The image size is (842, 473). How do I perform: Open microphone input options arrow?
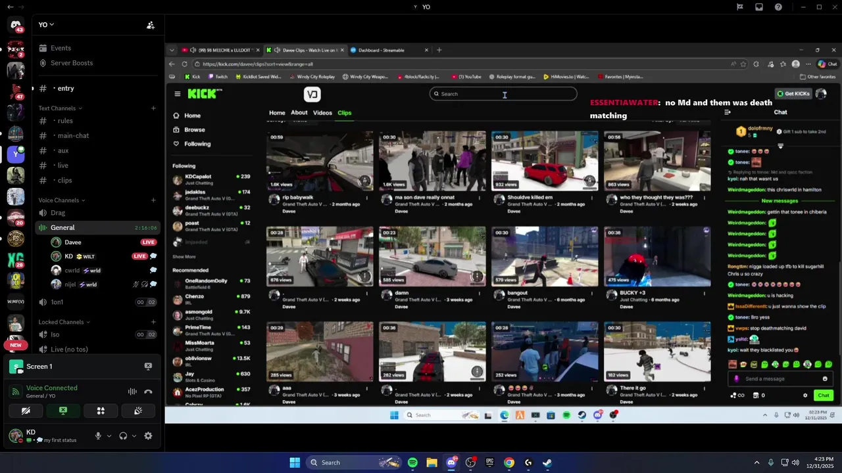(109, 436)
